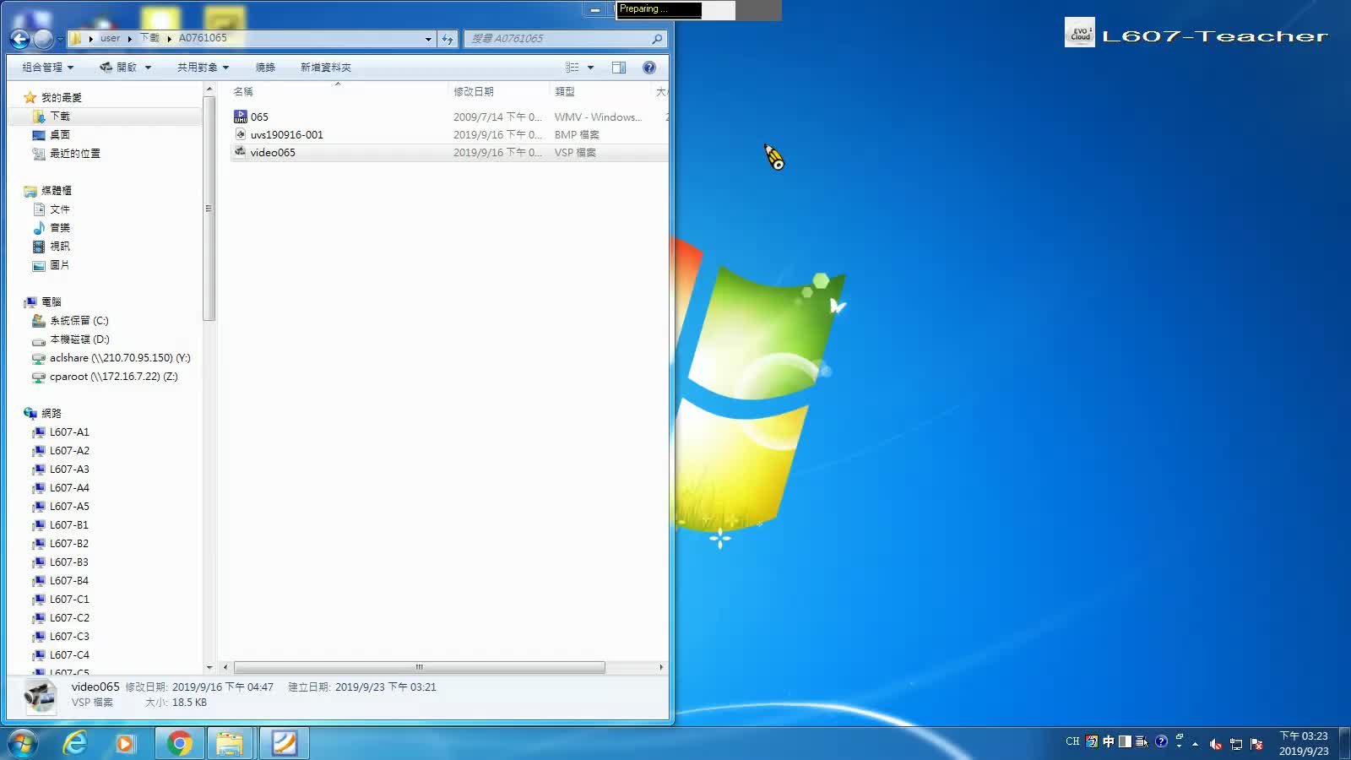1351x760 pixels.
Task: Select 下載 under favorites
Action: pos(60,117)
